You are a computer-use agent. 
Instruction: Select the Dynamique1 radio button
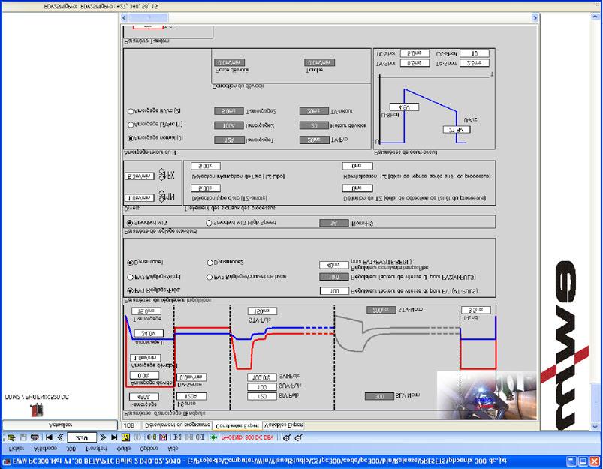point(131,263)
